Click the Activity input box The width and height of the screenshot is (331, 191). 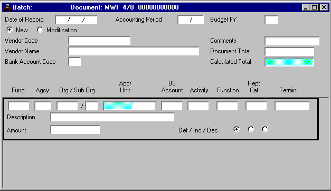(198, 106)
